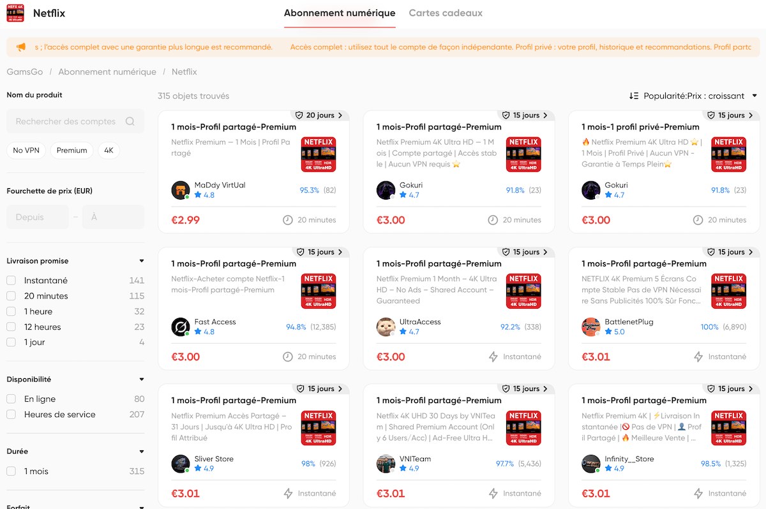
Task: Click the lightning icon on Sliver Store card
Action: (288, 493)
